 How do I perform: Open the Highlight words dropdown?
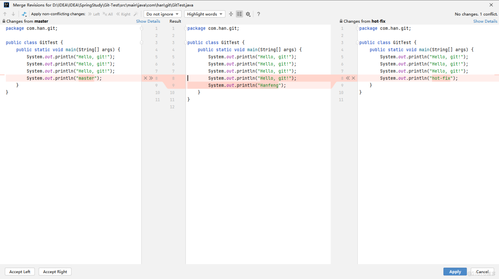204,14
